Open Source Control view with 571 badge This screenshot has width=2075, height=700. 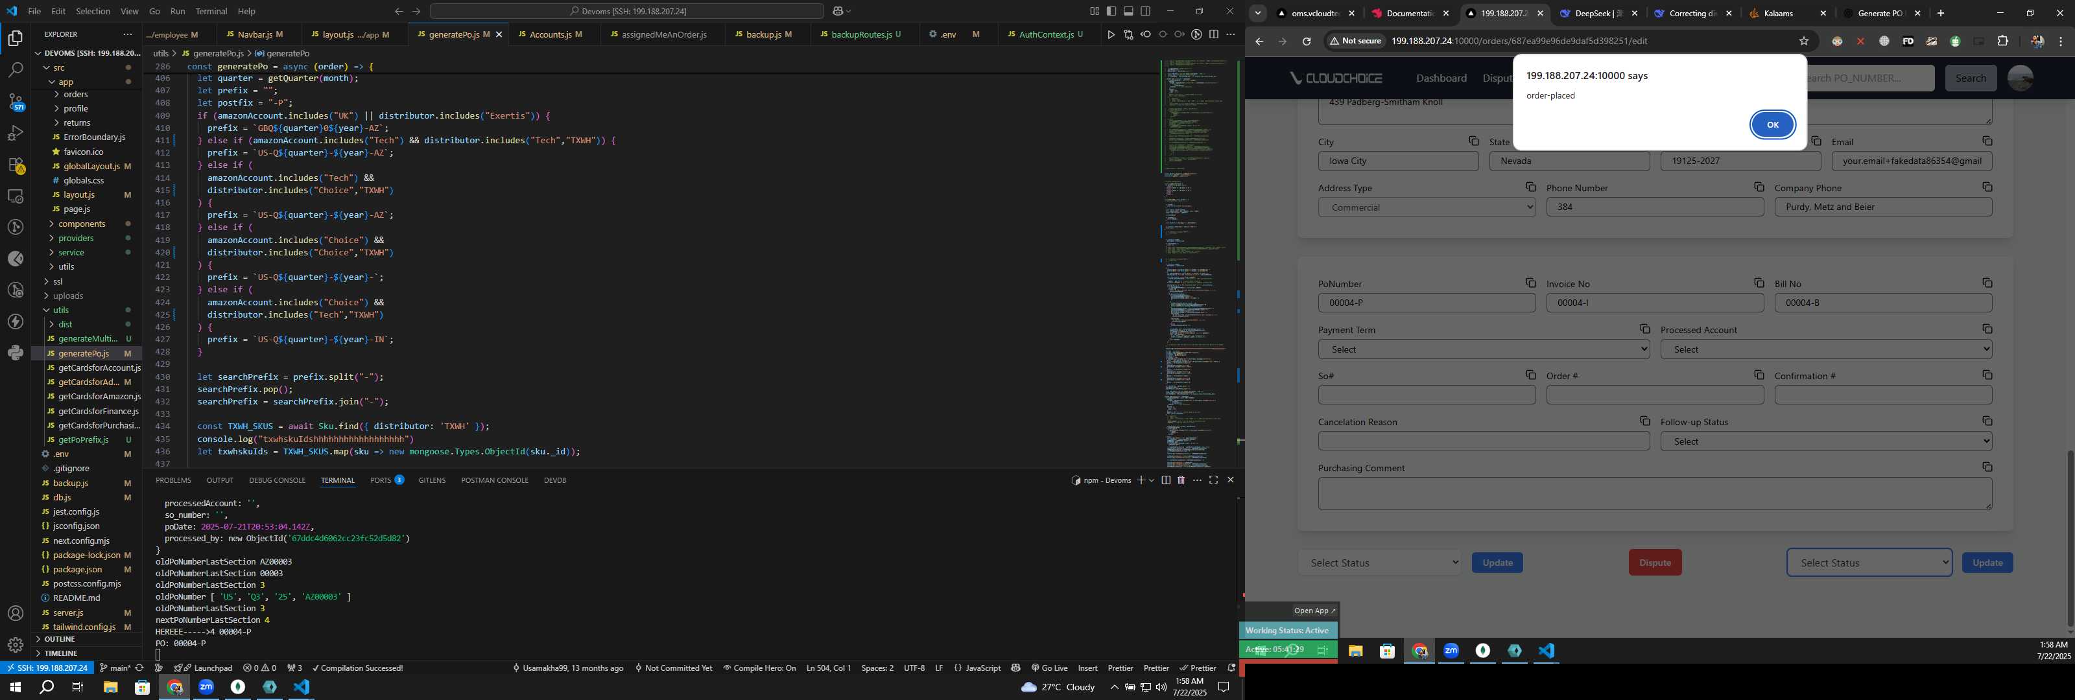16,102
